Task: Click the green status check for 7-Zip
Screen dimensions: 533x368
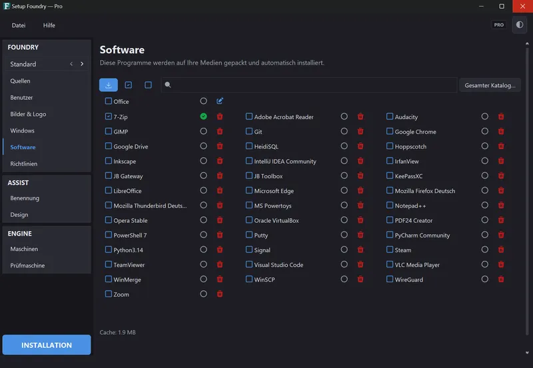Action: point(203,116)
